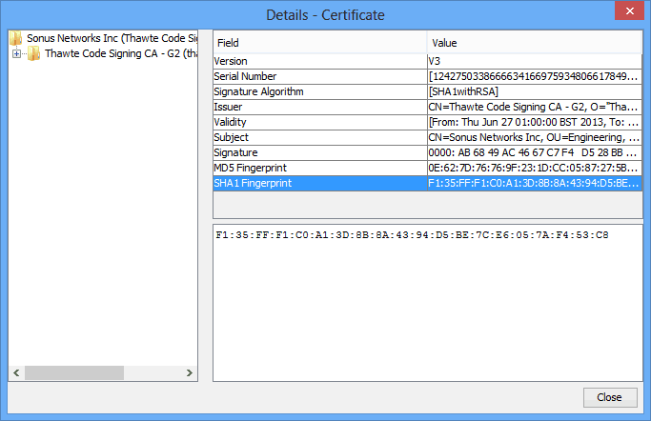
Task: Click the SHA1 fingerprint text in details box
Action: coord(412,234)
